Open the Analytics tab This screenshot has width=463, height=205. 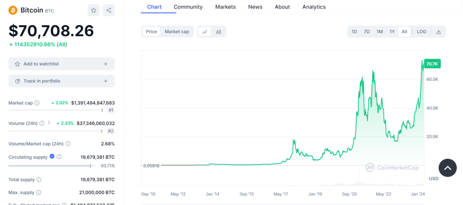pos(314,7)
